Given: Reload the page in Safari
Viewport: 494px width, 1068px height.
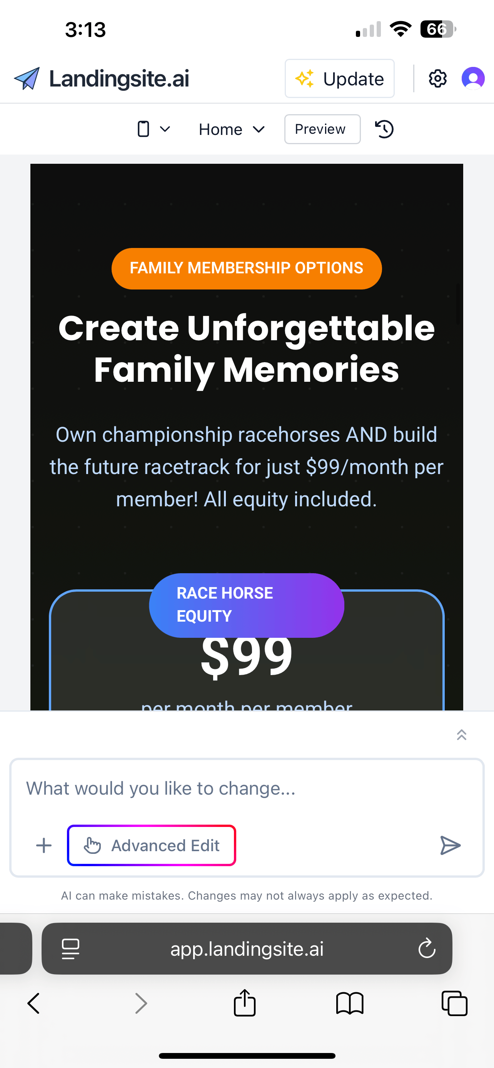Looking at the screenshot, I should (x=427, y=948).
